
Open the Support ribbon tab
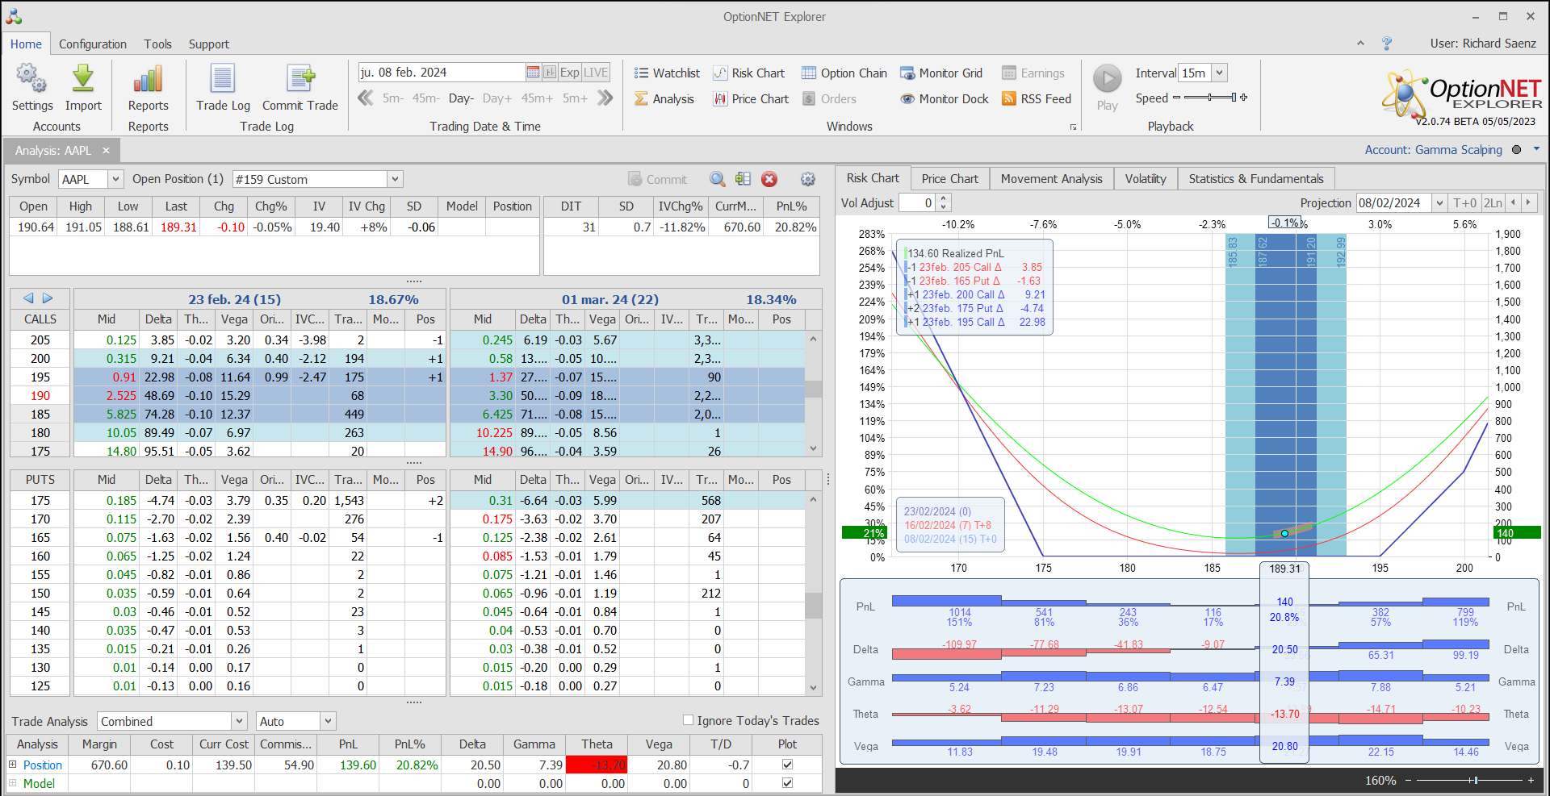click(209, 44)
